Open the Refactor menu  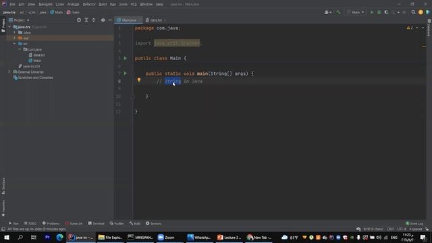(x=89, y=4)
